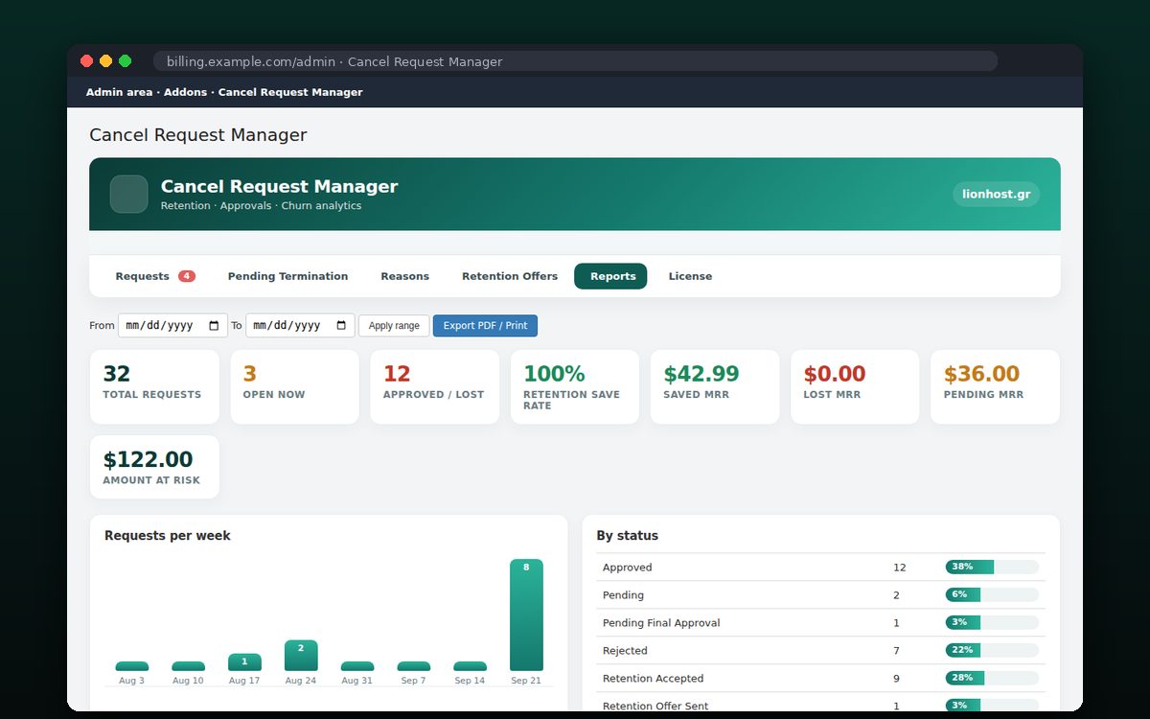Click the Amount at Risk $122.00 card
1150x719 pixels.
(x=154, y=468)
